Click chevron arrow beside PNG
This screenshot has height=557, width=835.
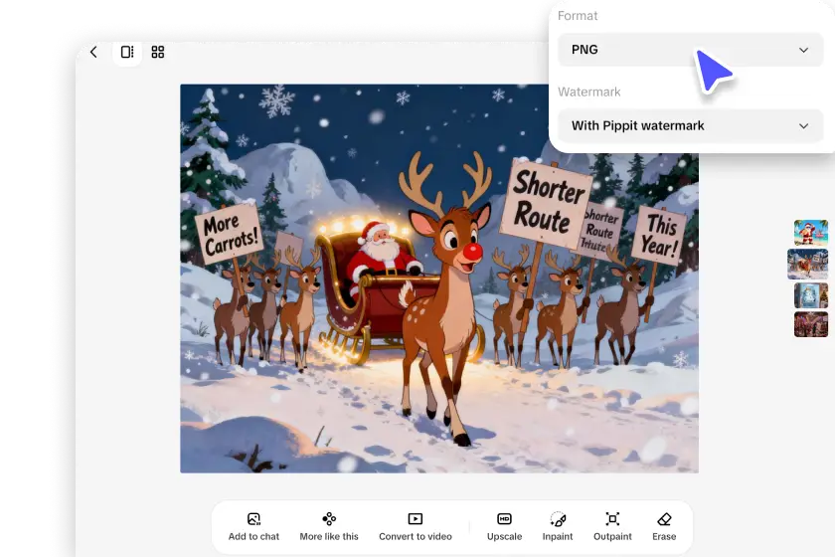[804, 50]
